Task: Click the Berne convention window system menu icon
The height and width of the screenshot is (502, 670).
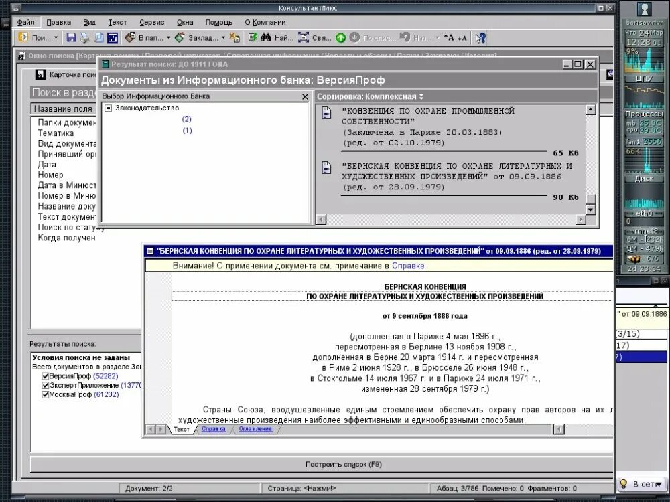Action: pyautogui.click(x=150, y=251)
